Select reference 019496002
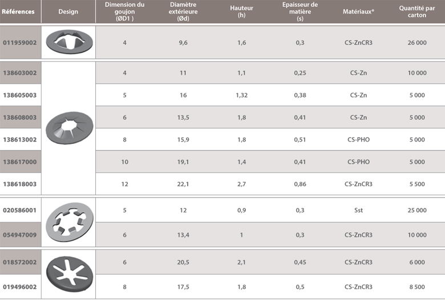Viewport: 445px width, 301px height. point(21,287)
